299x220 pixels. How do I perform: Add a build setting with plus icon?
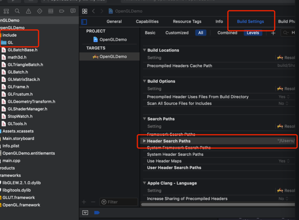point(273,33)
